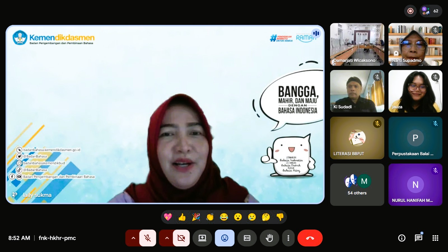448x252 pixels.
Task: Toggle closed captions
Action: click(247, 238)
